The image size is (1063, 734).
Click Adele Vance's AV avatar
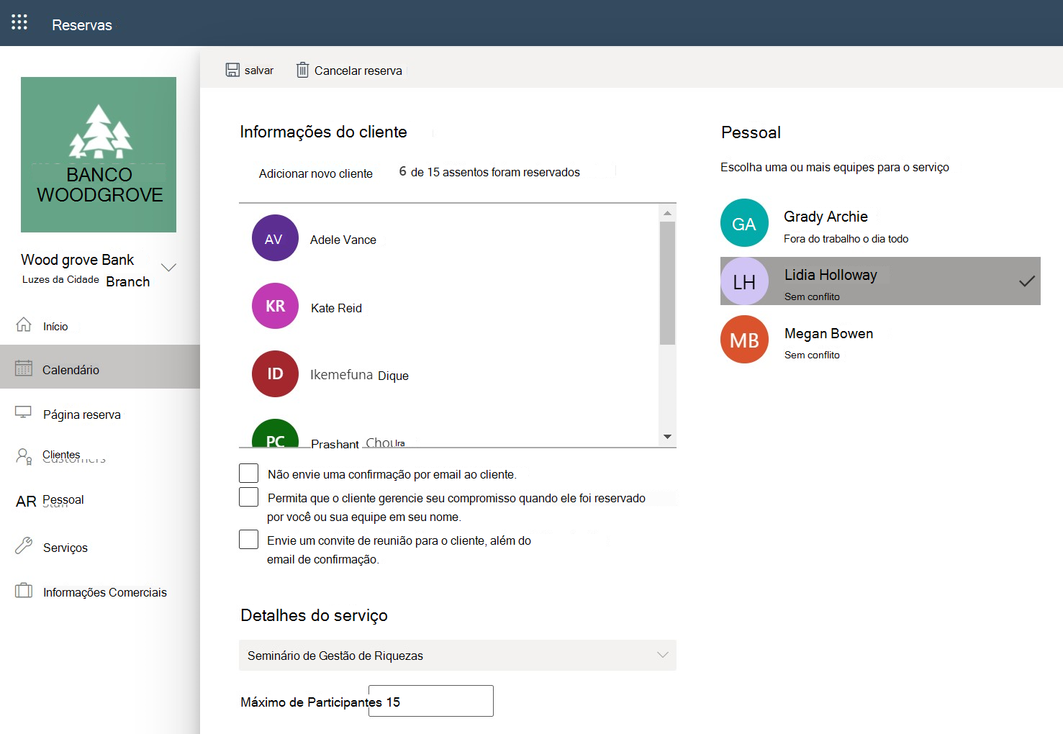(275, 238)
